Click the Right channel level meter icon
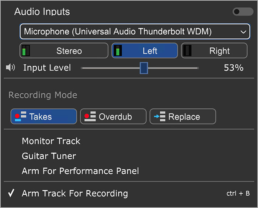 187,51
